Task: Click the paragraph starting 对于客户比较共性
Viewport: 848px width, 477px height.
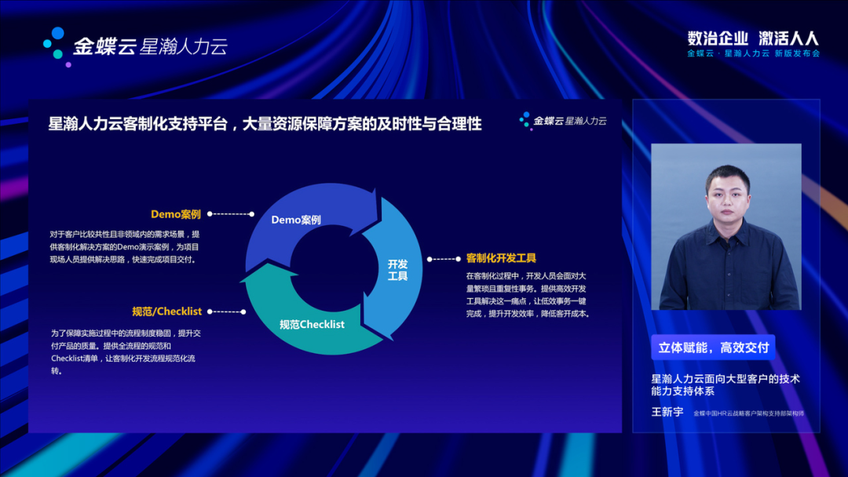Action: [x=125, y=247]
